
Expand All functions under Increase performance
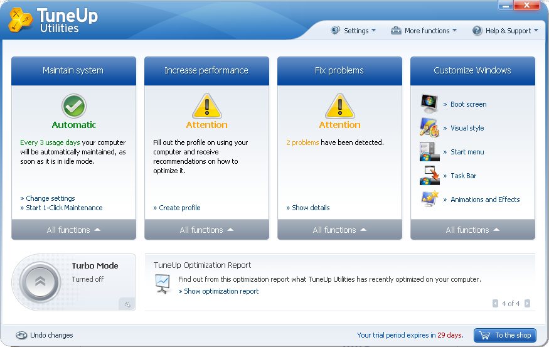pos(206,230)
